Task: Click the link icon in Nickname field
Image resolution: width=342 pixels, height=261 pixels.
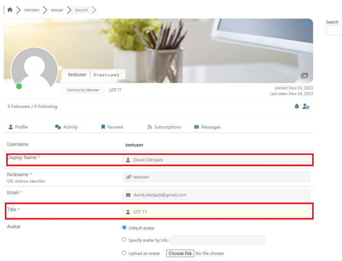Action: [129, 177]
